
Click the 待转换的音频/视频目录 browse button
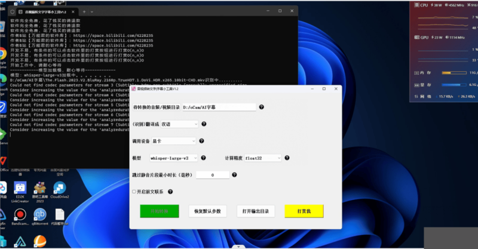click(x=157, y=107)
